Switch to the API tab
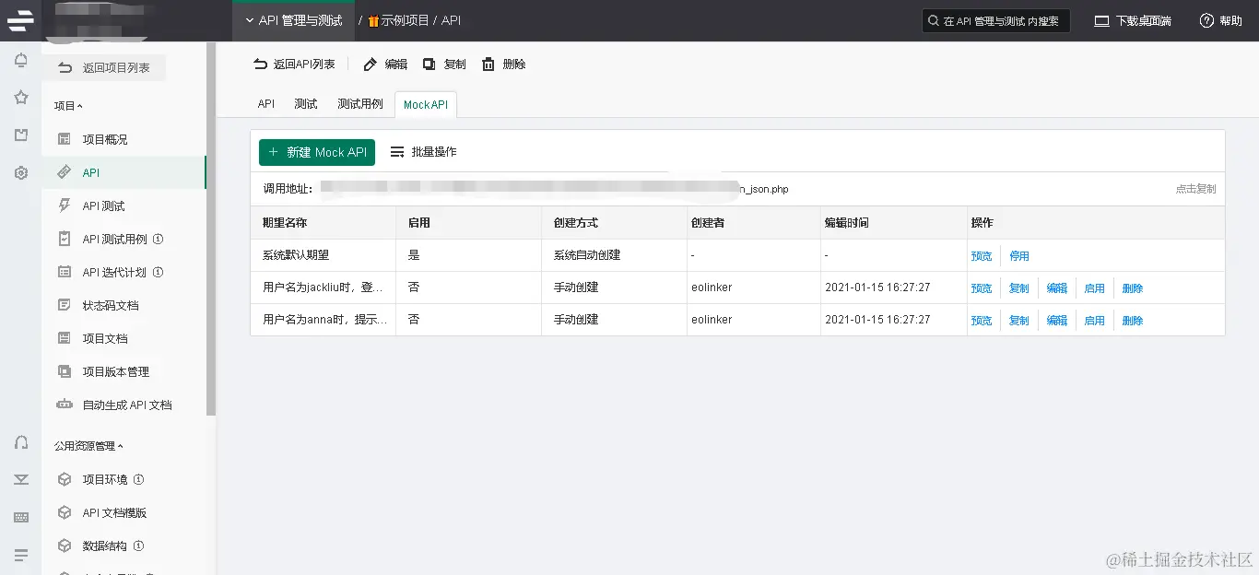This screenshot has width=1259, height=575. [x=266, y=104]
